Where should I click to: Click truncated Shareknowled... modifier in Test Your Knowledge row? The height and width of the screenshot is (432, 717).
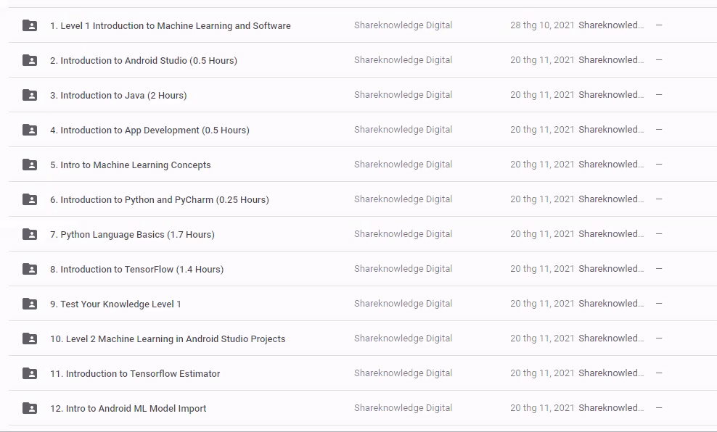point(611,304)
